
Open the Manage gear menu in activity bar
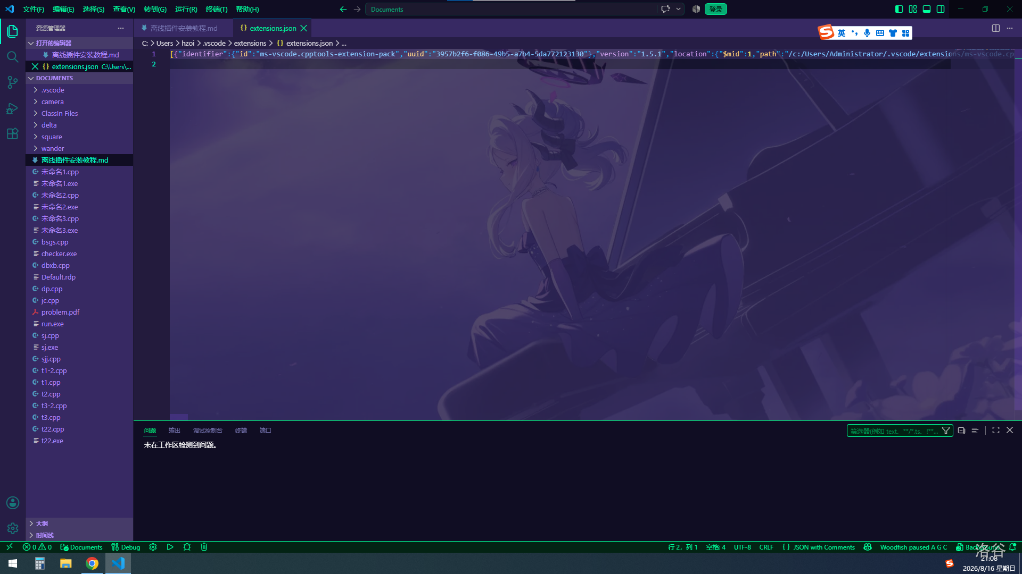[13, 528]
